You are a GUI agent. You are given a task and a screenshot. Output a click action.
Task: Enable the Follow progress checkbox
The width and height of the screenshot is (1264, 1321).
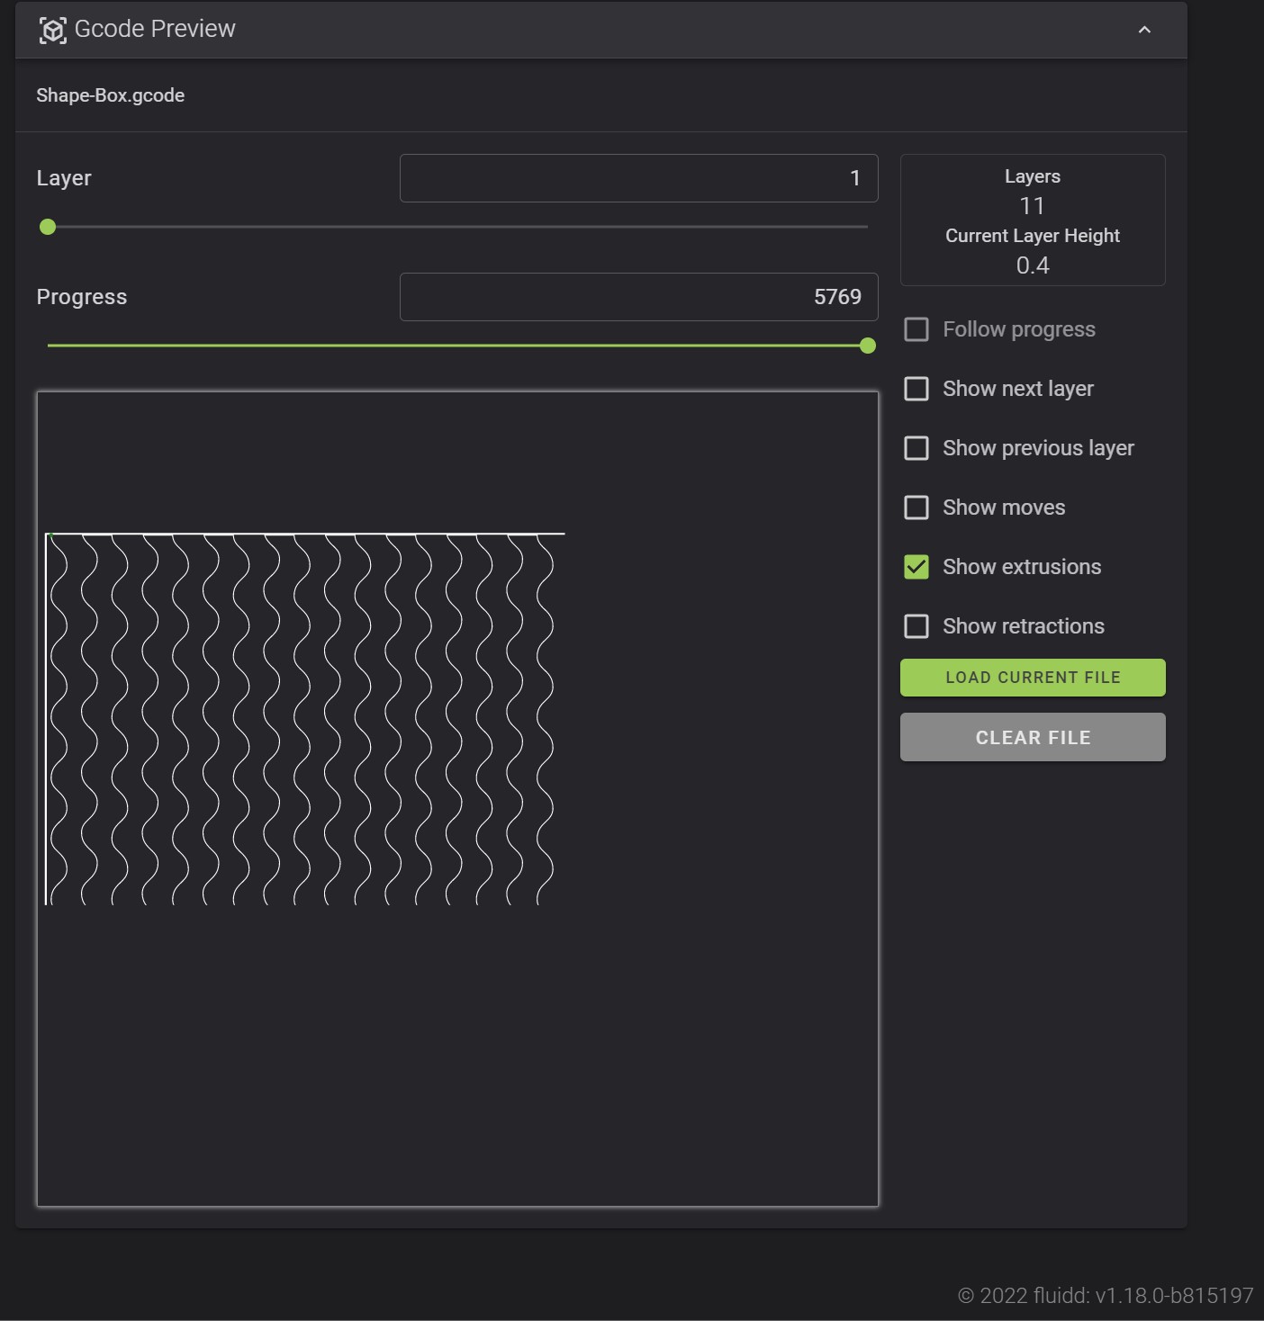[x=916, y=329]
